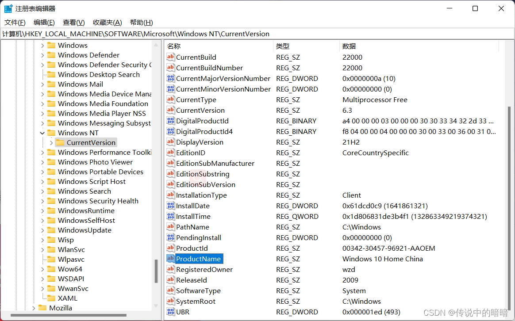Expand the WlanSvc tree node
This screenshot has width=515, height=321.
tap(42, 250)
